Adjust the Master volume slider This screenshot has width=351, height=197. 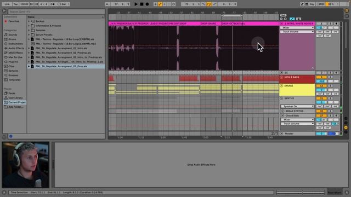(321, 134)
